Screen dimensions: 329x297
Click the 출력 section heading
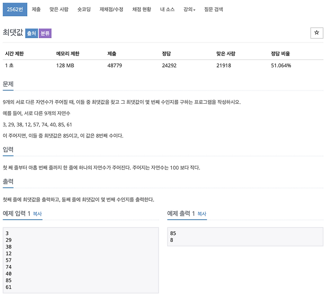tap(8, 182)
